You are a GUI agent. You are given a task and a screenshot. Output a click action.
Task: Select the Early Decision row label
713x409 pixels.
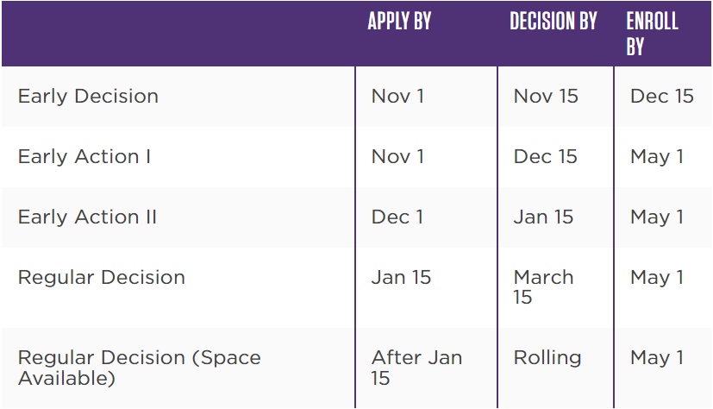pos(88,96)
